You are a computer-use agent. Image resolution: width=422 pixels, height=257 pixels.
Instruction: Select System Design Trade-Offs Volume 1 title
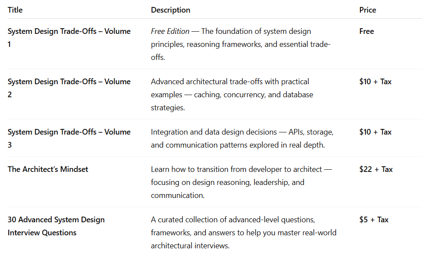pos(69,31)
